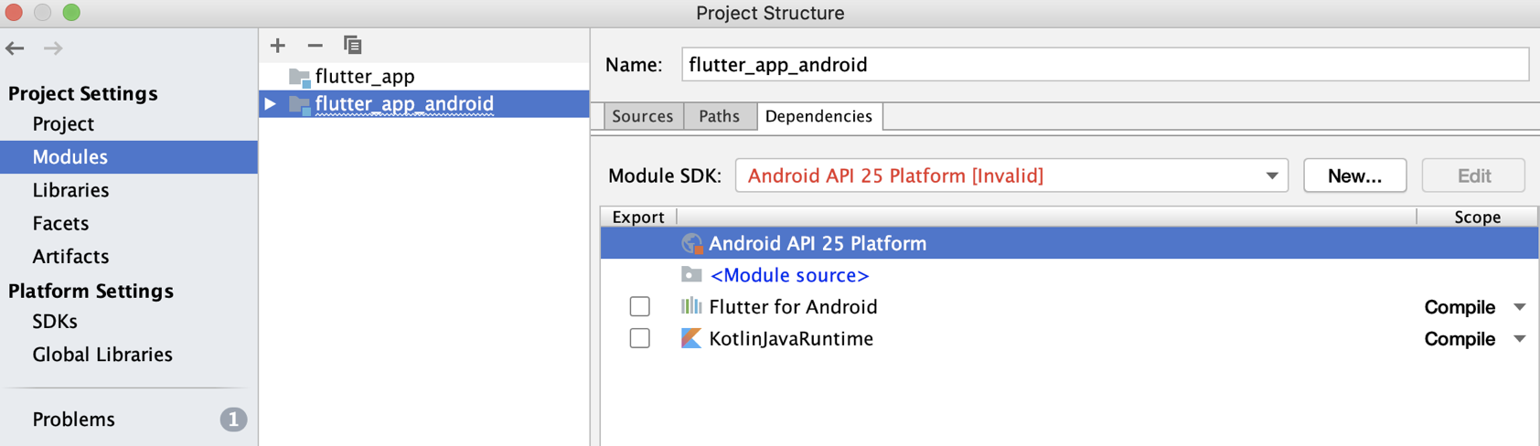Click the Edit SDK button
The width and height of the screenshot is (1540, 446).
[x=1473, y=175]
